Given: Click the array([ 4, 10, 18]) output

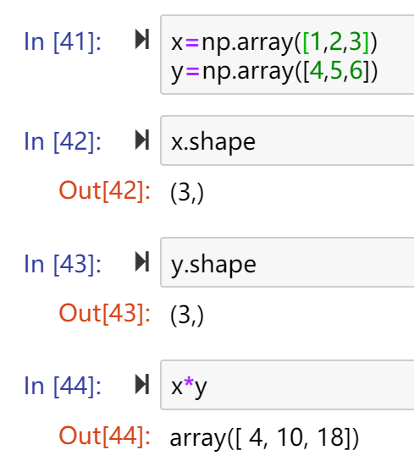Looking at the screenshot, I should 264,438.
